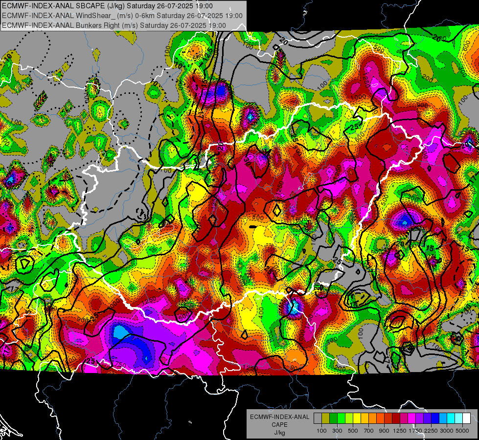Click the 2250 tick label in the legend

432,431
